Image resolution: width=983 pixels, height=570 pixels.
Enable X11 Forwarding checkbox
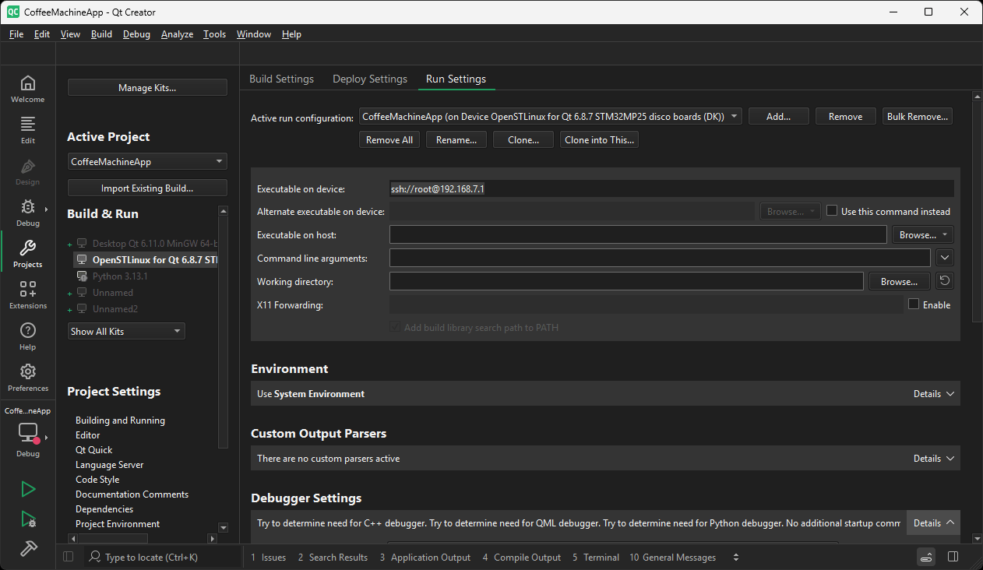914,304
